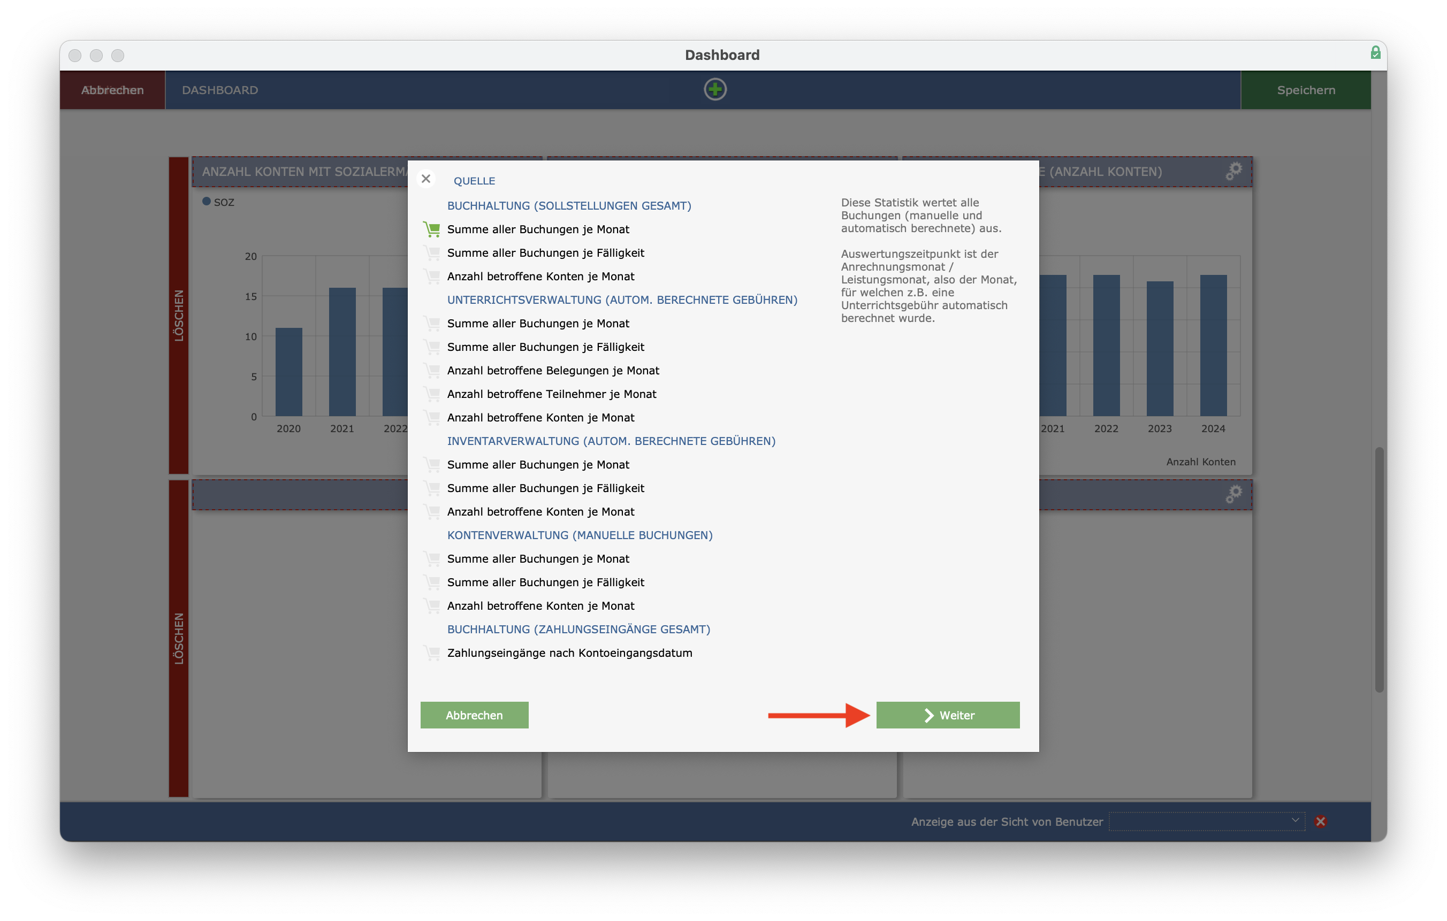Click the 'Unterrichtsverwaltung (autom. berechnete Gebühren)' section header
The width and height of the screenshot is (1447, 921).
622,300
